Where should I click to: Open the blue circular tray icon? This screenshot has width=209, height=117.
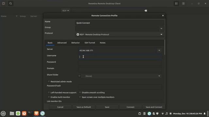tap(149, 113)
